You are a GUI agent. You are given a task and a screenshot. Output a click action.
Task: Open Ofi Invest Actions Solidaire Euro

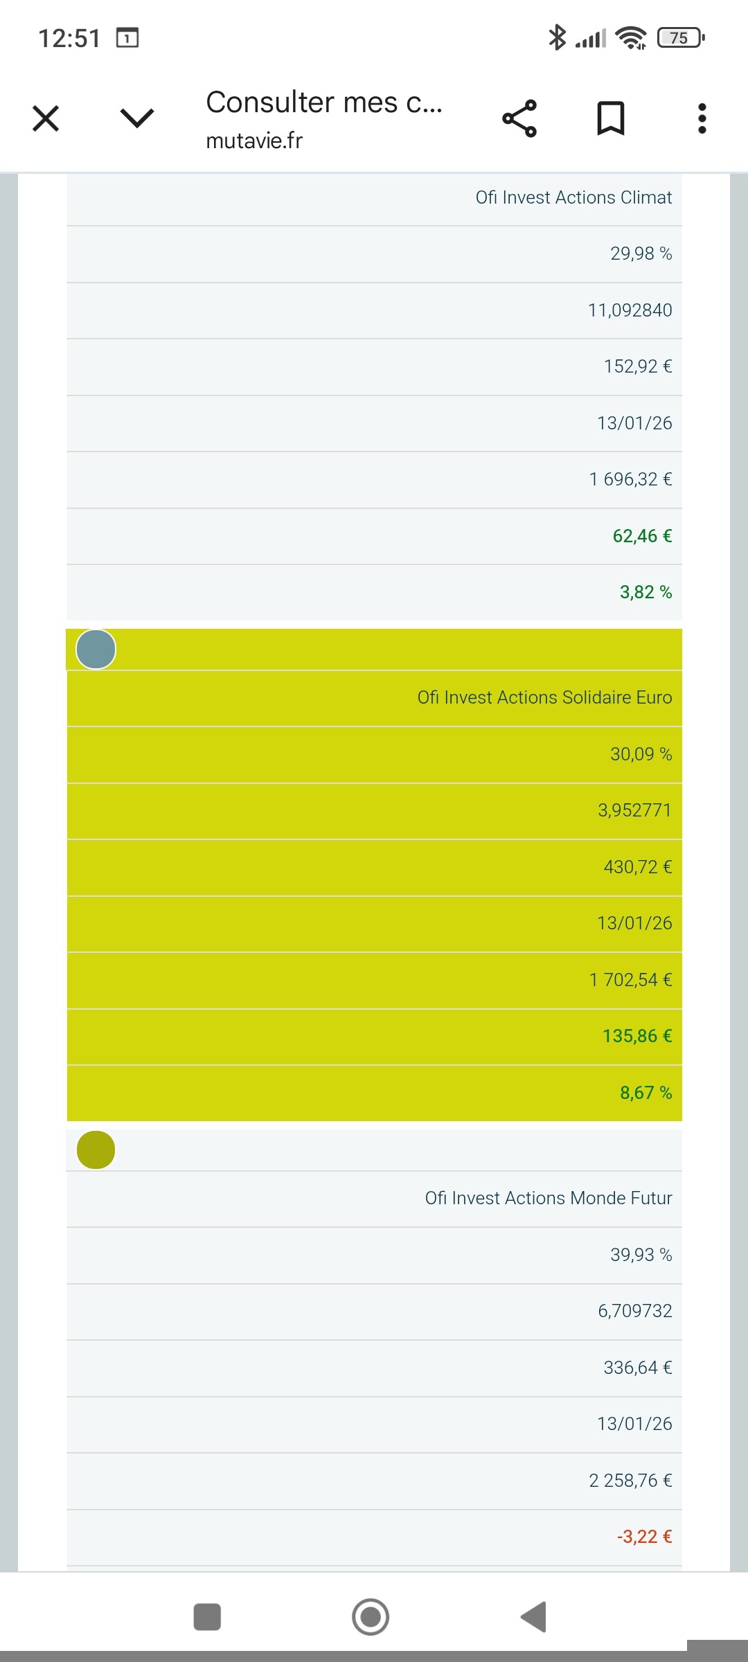pyautogui.click(x=544, y=697)
